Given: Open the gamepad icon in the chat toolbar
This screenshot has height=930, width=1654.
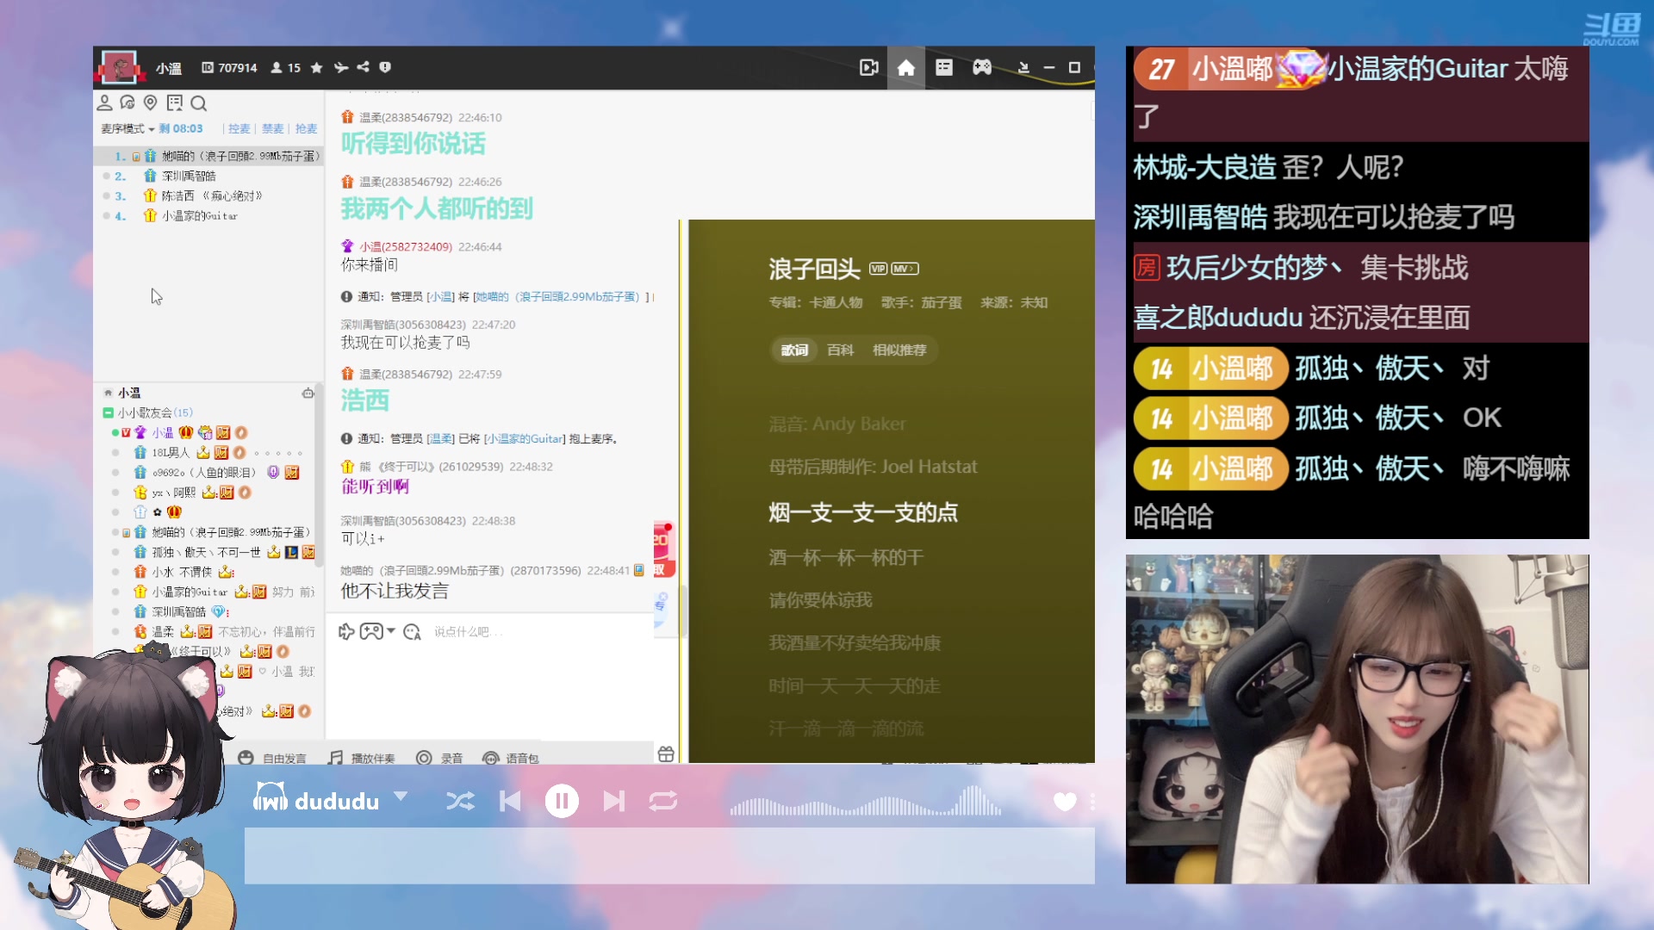Looking at the screenshot, I should pos(371,632).
